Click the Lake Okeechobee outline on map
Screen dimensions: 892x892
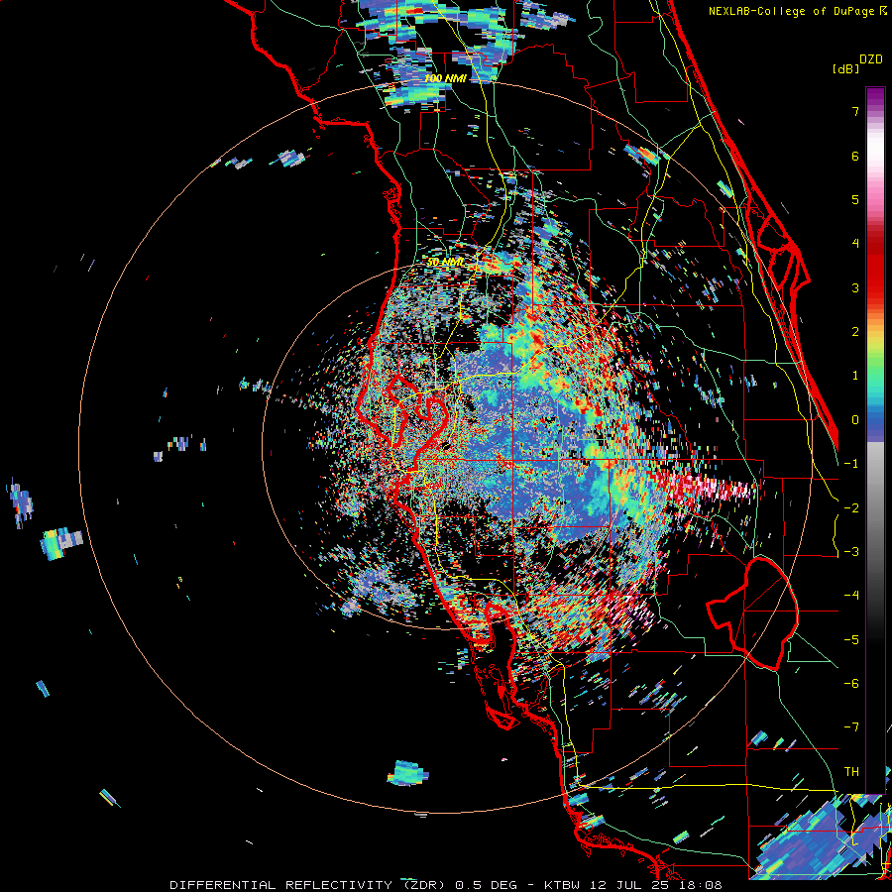point(754,613)
